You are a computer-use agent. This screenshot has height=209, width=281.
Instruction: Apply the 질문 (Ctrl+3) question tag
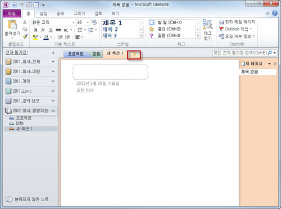pyautogui.click(x=169, y=35)
